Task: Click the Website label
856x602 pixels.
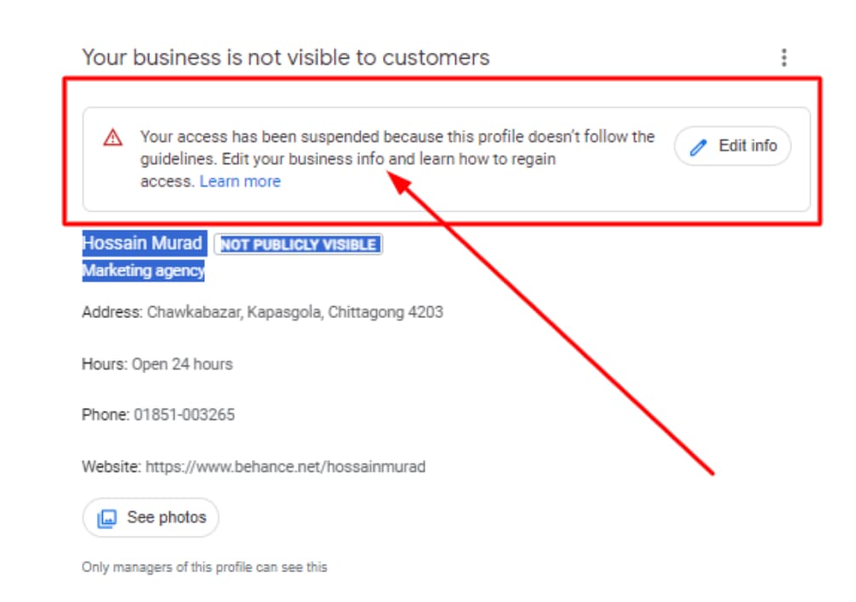Action: [111, 466]
